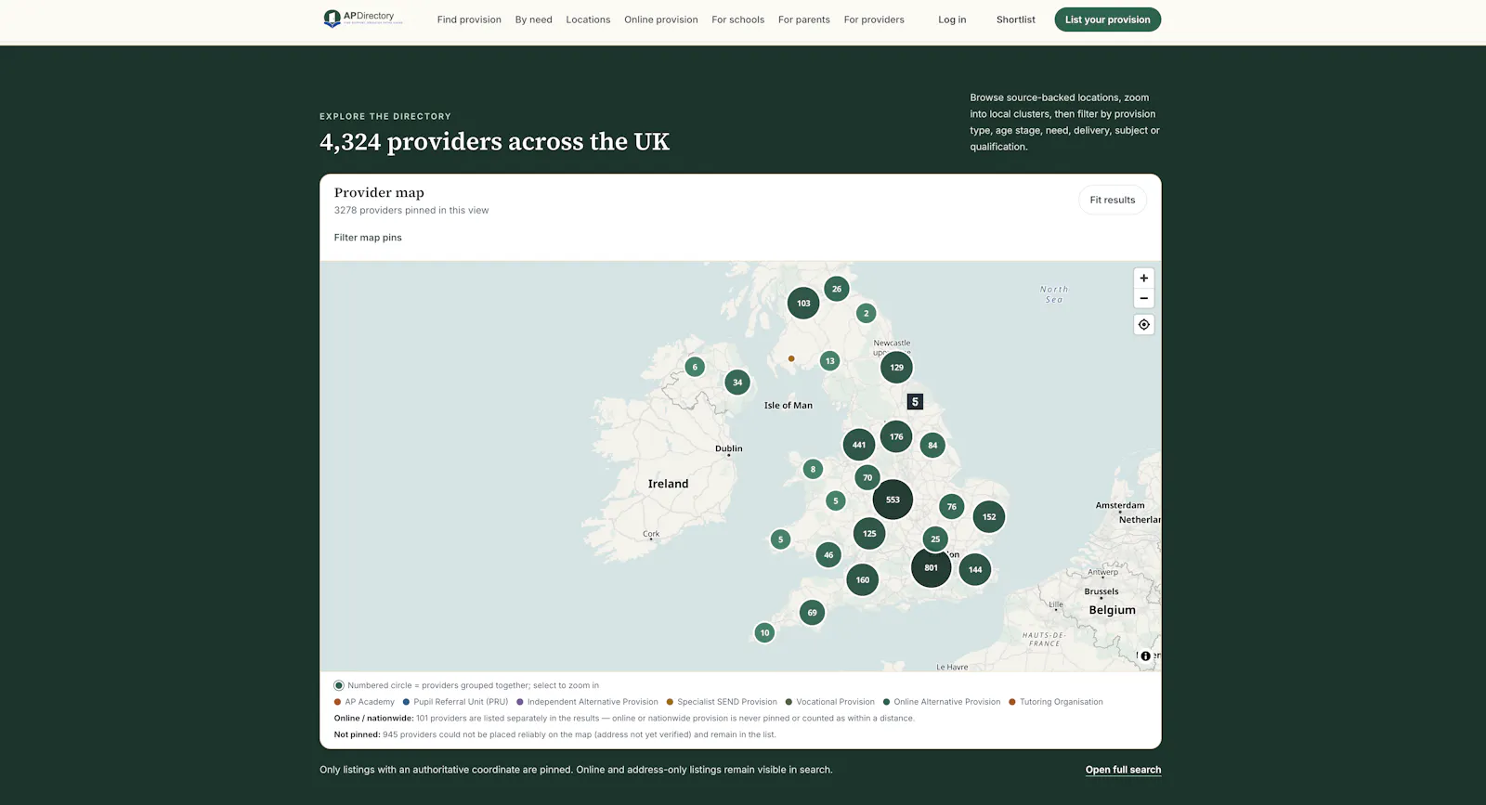The image size is (1486, 805).
Task: Select the 152 provider cluster
Action: point(989,516)
